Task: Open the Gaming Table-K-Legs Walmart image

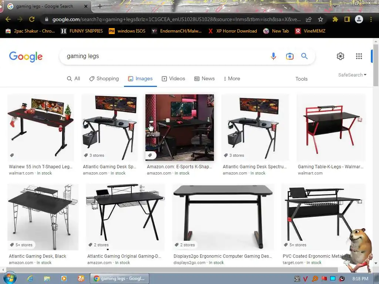Action: pyautogui.click(x=331, y=128)
